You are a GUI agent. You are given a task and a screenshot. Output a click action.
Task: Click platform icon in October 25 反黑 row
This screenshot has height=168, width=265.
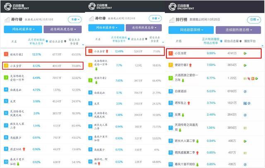[x=245, y=115]
